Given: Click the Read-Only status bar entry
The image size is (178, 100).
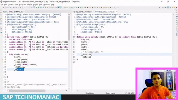Looking at the screenshot, I should 90,93.
